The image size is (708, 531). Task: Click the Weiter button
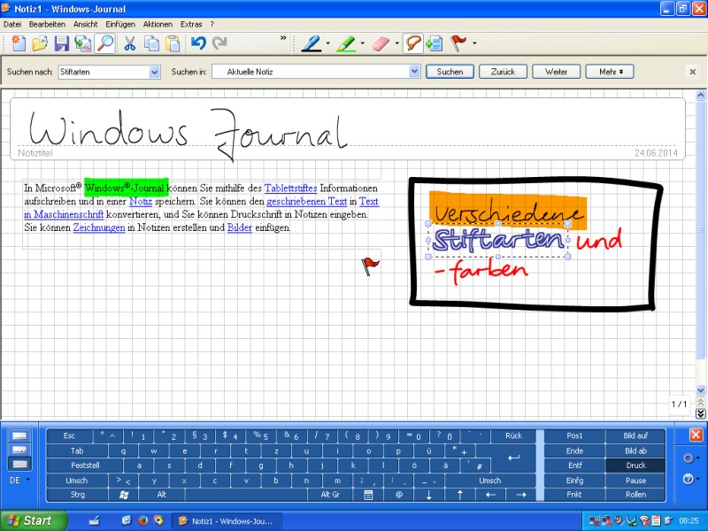click(557, 72)
